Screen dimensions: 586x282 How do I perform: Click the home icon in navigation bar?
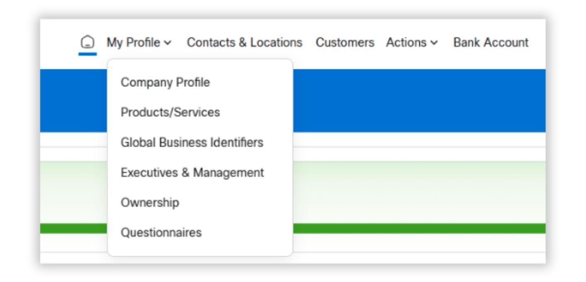tap(88, 43)
